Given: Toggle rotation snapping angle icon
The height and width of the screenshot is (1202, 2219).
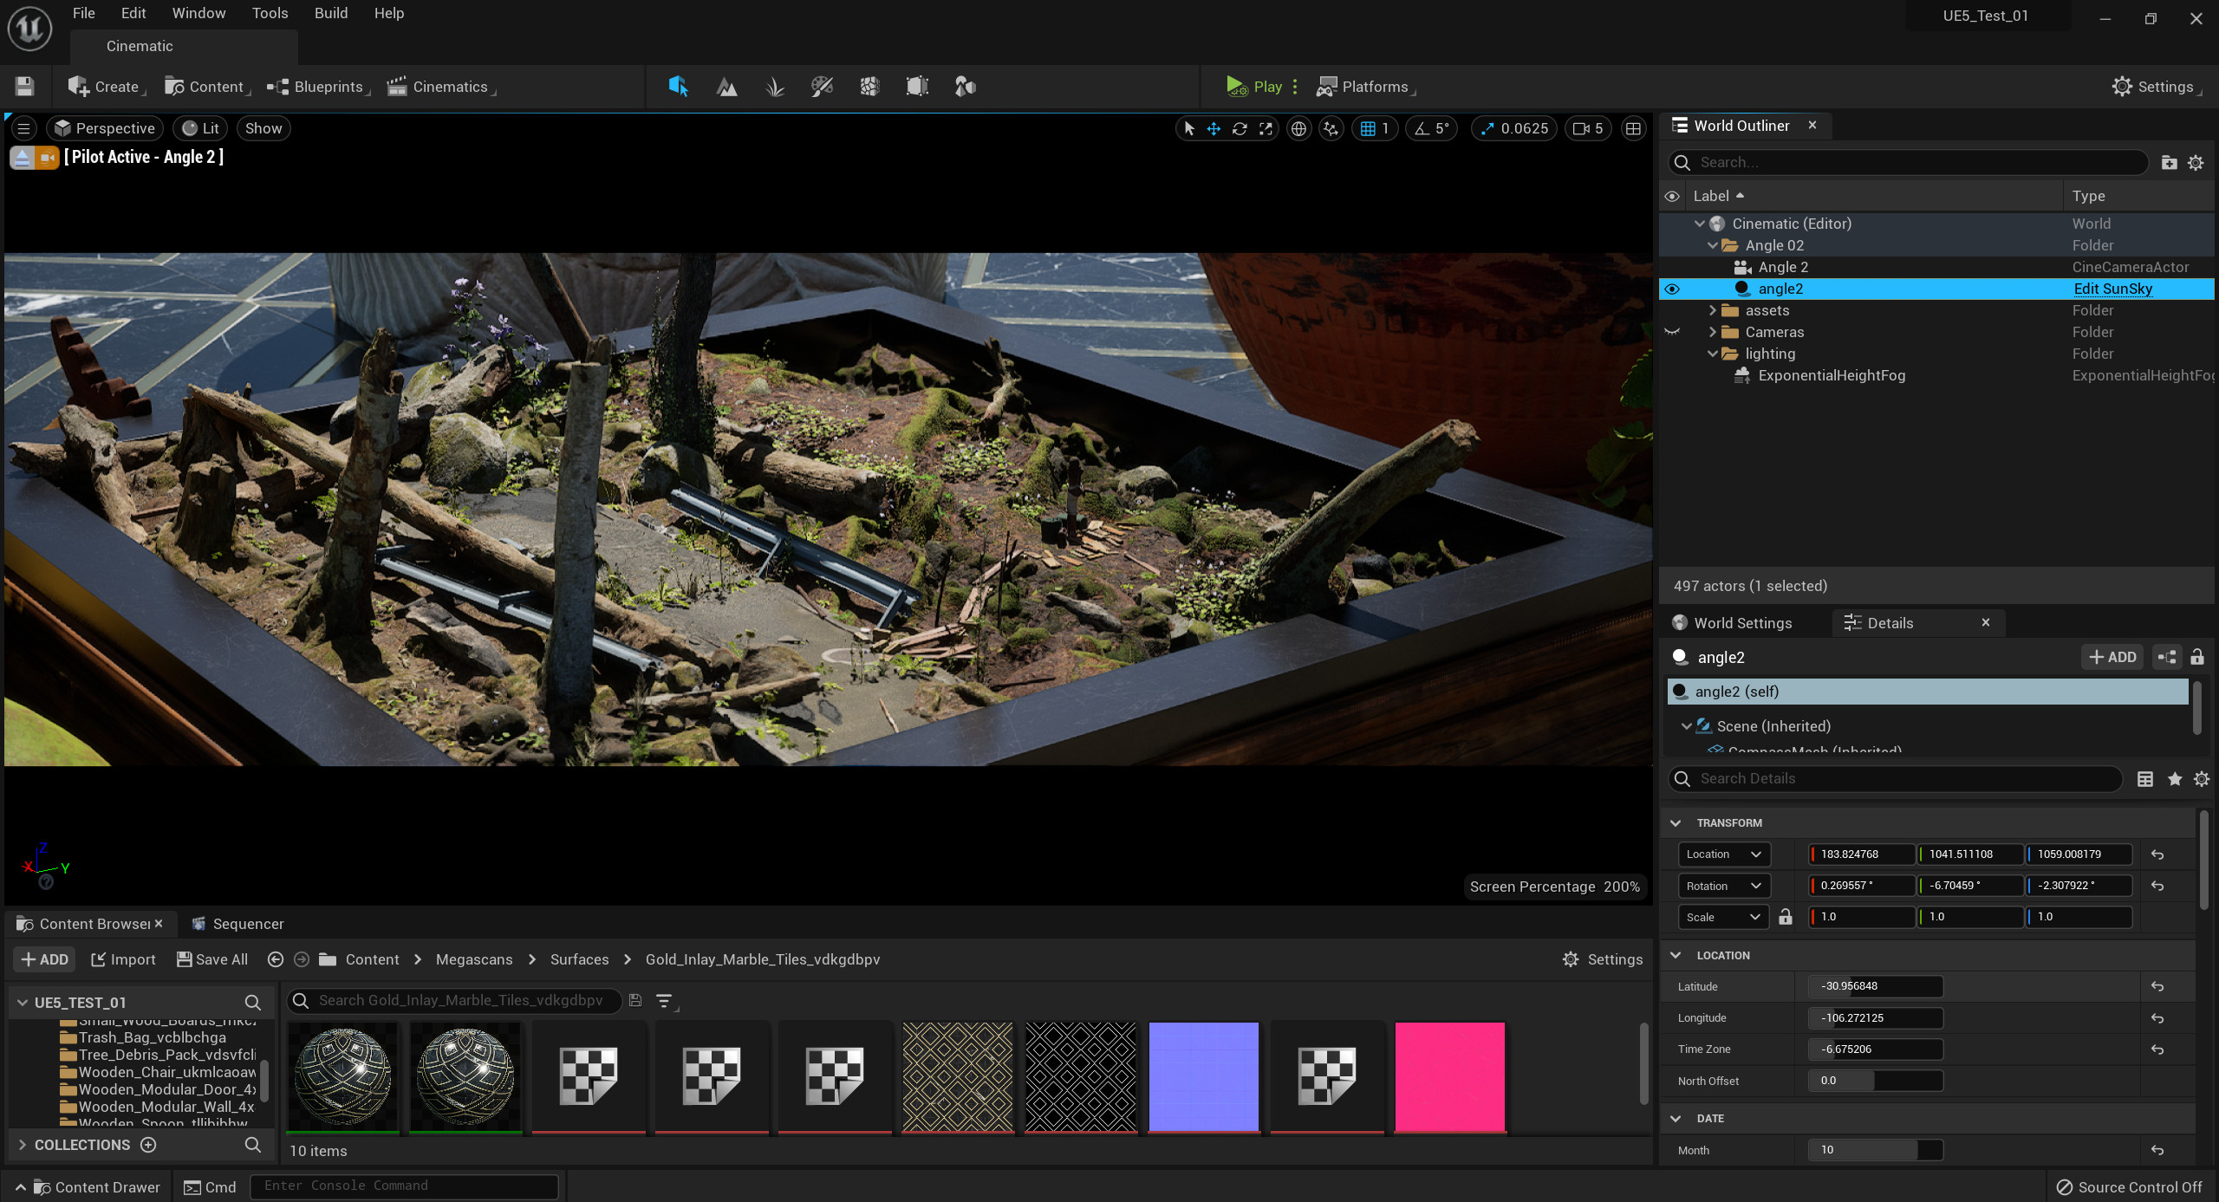Looking at the screenshot, I should coord(1422,128).
